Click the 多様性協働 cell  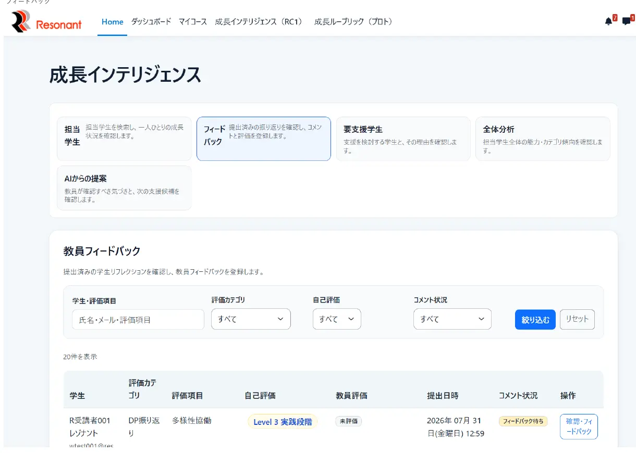tap(192, 420)
